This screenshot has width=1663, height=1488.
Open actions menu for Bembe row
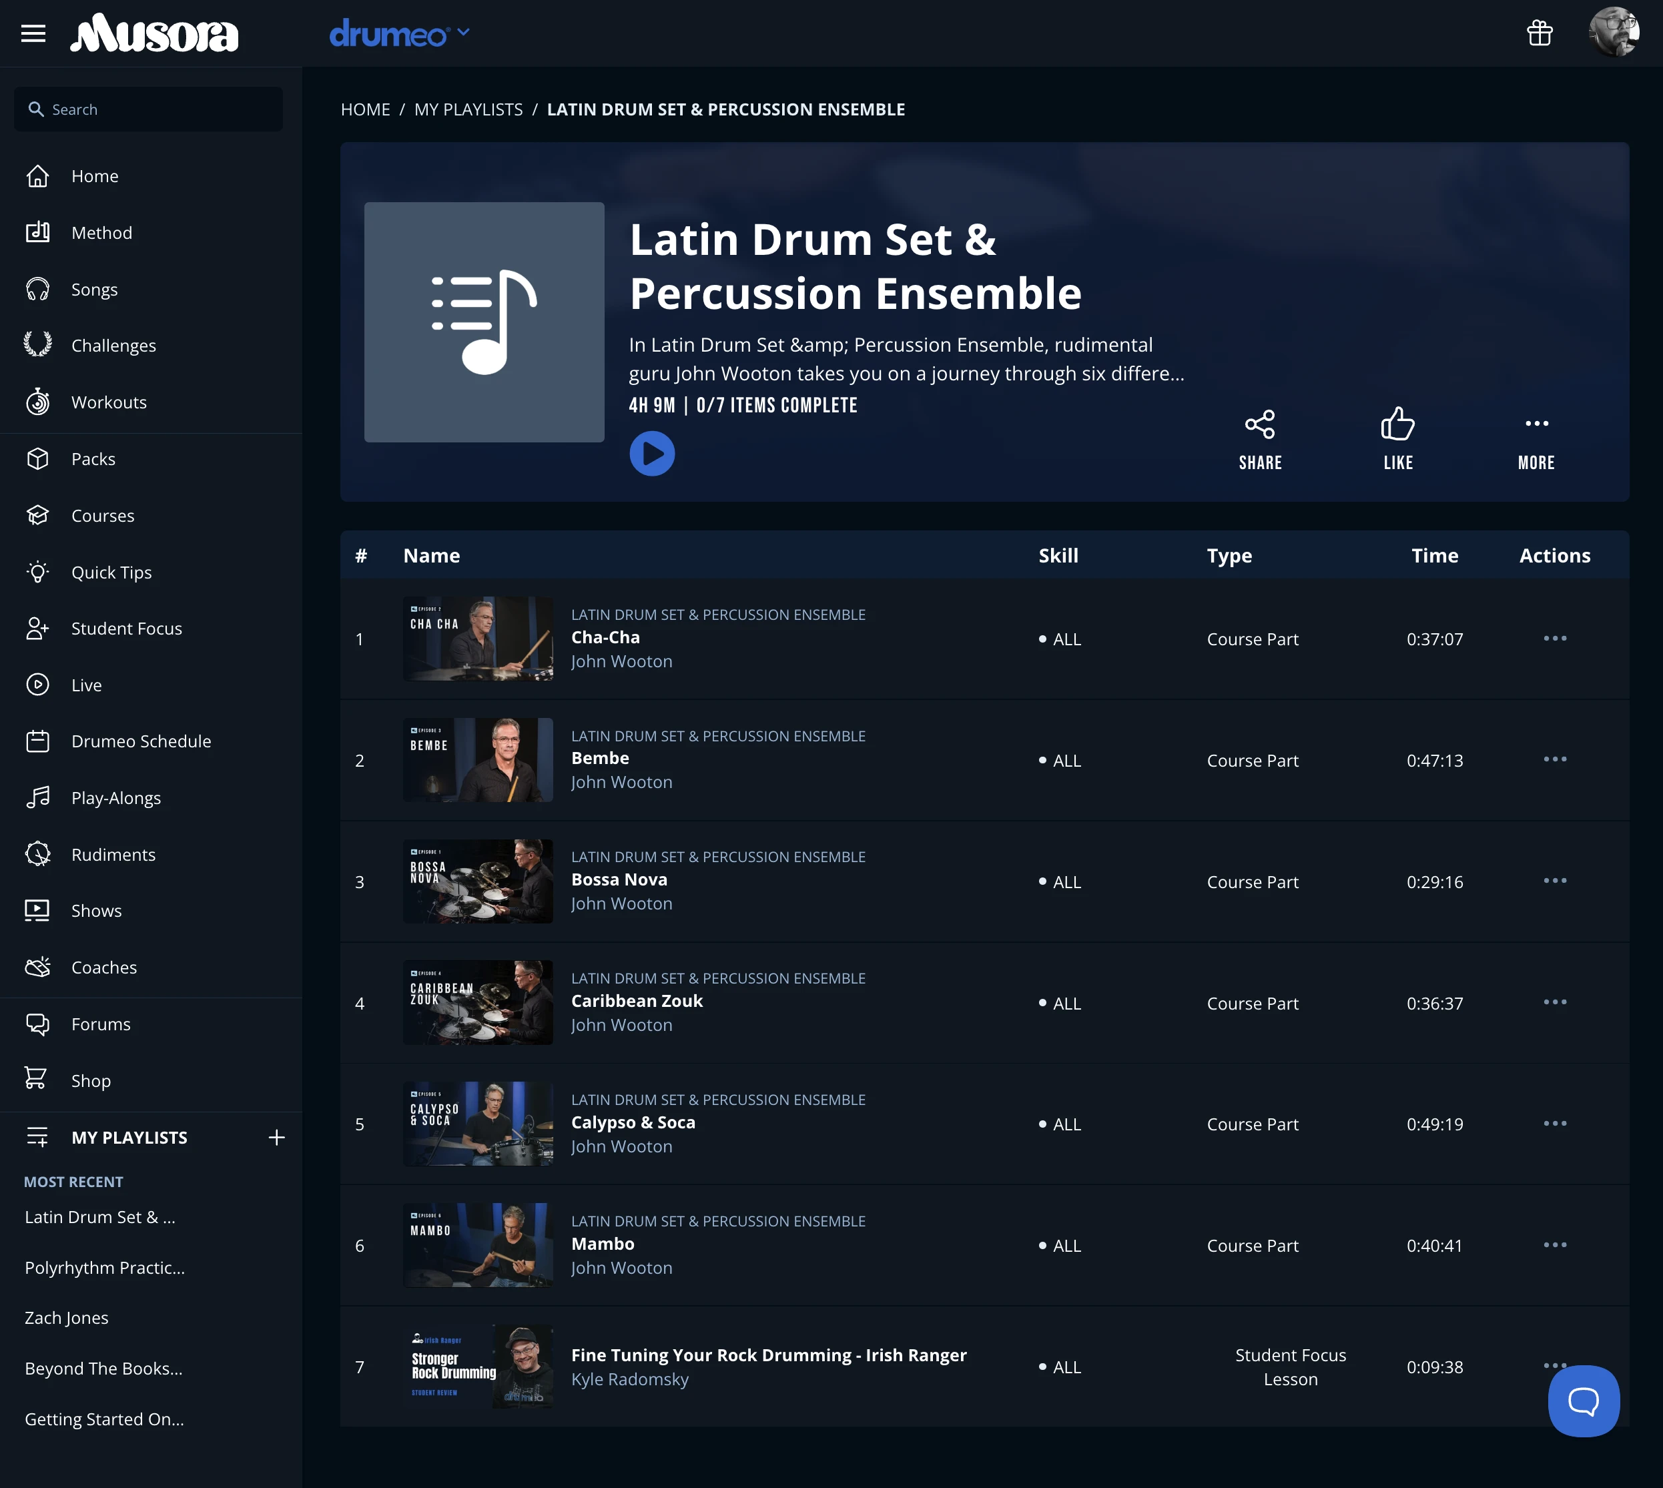[1554, 759]
